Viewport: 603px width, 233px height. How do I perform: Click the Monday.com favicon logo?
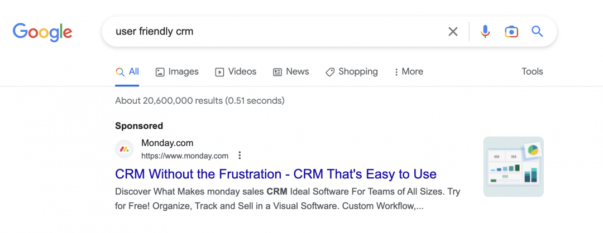(125, 149)
